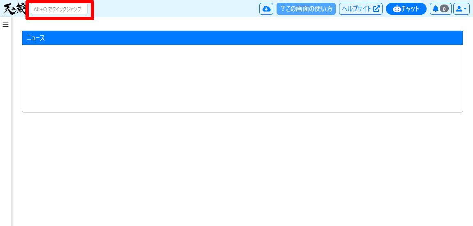Click the collapsed left sidebar strip
Image resolution: width=473 pixels, height=226 pixels.
[x=6, y=123]
